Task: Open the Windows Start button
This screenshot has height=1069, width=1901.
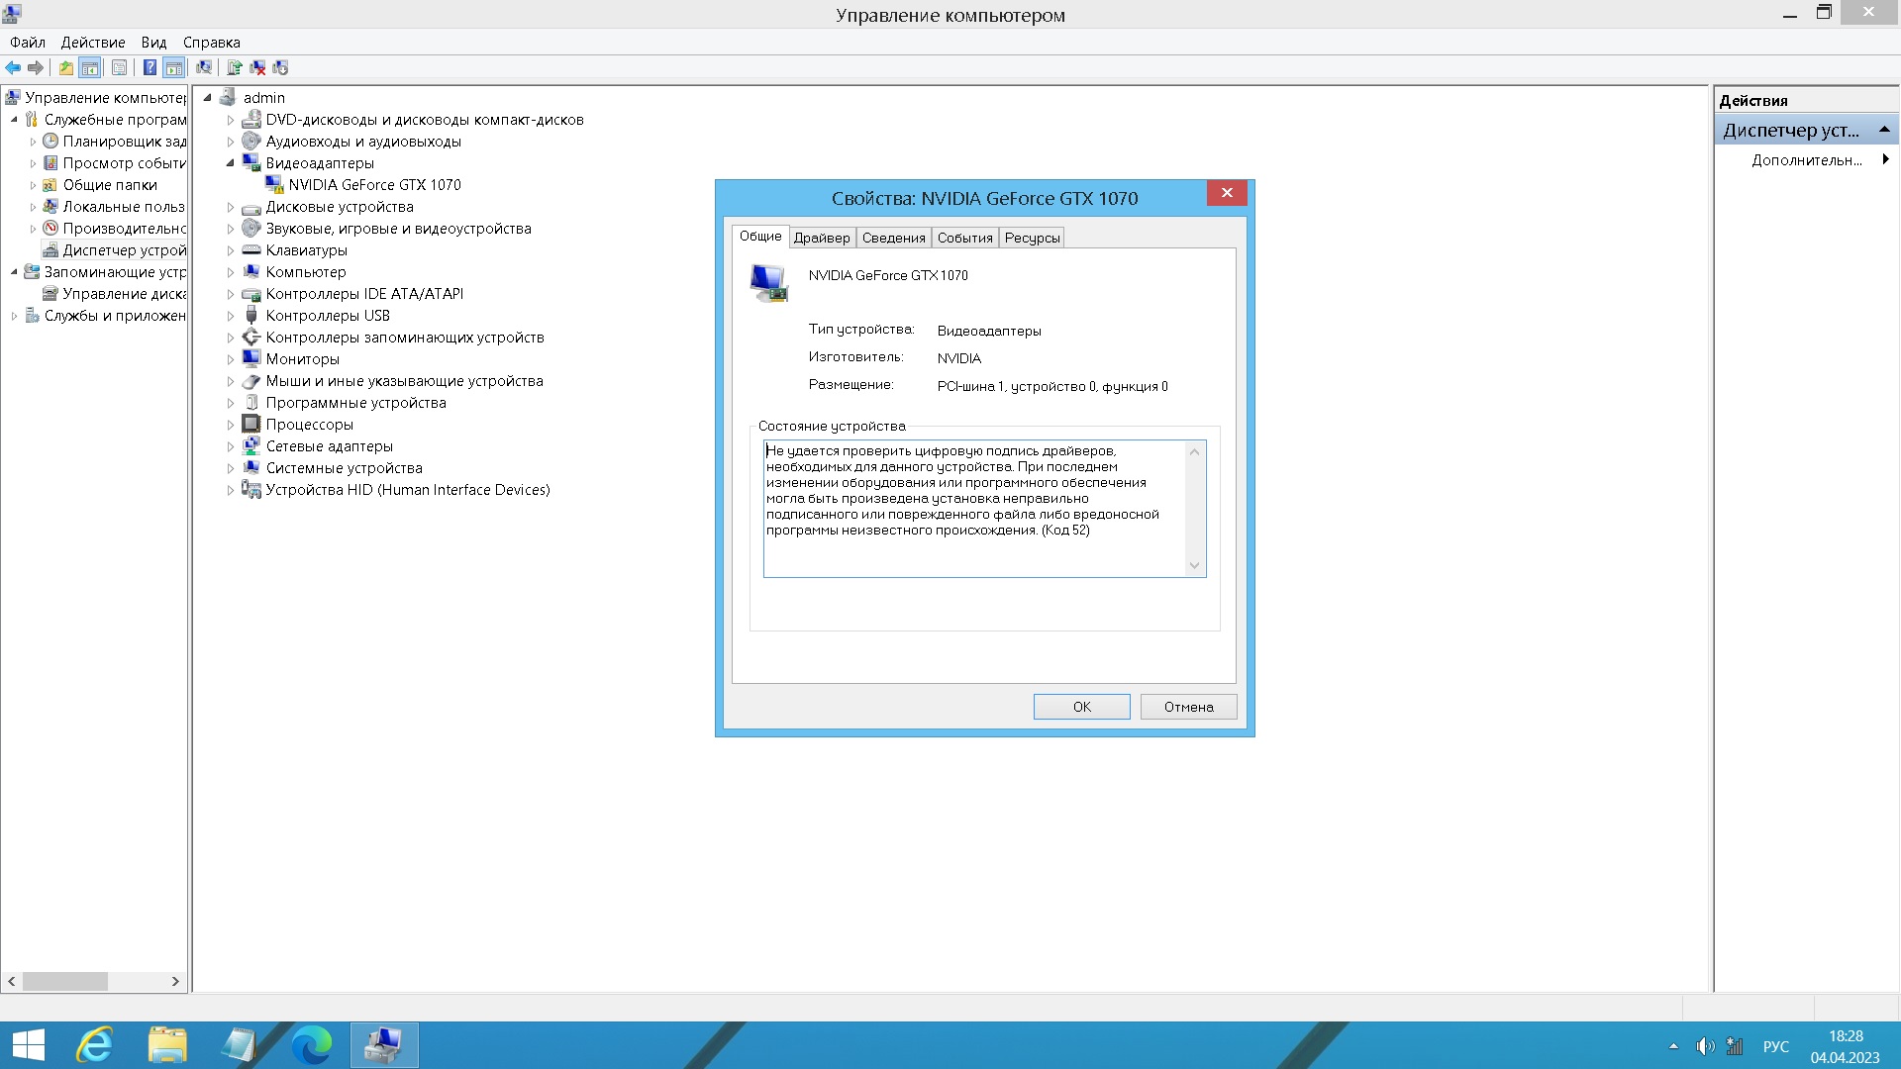Action: [x=29, y=1045]
